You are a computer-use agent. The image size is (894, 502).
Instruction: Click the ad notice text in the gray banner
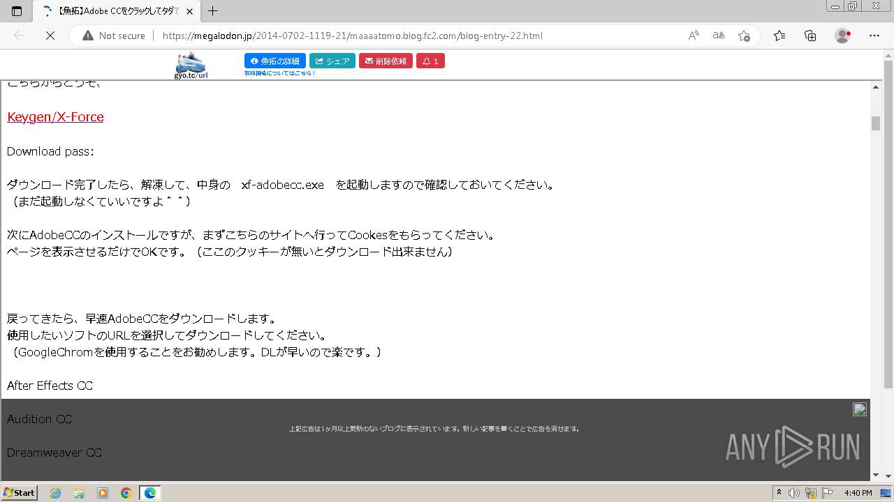pyautogui.click(x=434, y=429)
